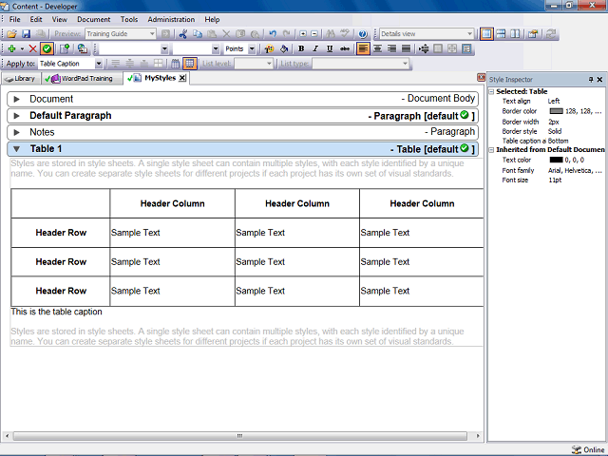Screen dimensions: 608x456
Task: Open the add style arrow dropdown
Action: tap(22, 48)
